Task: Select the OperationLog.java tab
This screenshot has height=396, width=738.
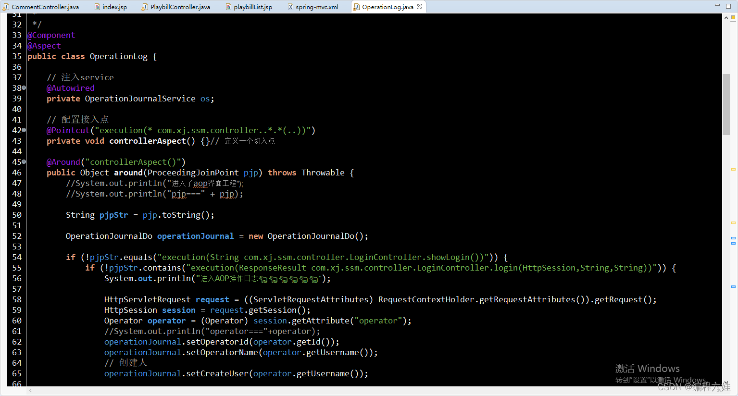Action: pyautogui.click(x=388, y=7)
